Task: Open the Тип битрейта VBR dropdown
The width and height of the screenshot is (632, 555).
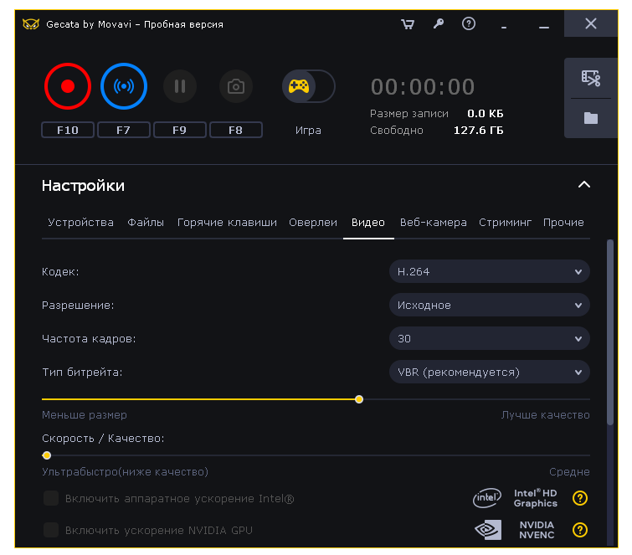Action: click(490, 372)
